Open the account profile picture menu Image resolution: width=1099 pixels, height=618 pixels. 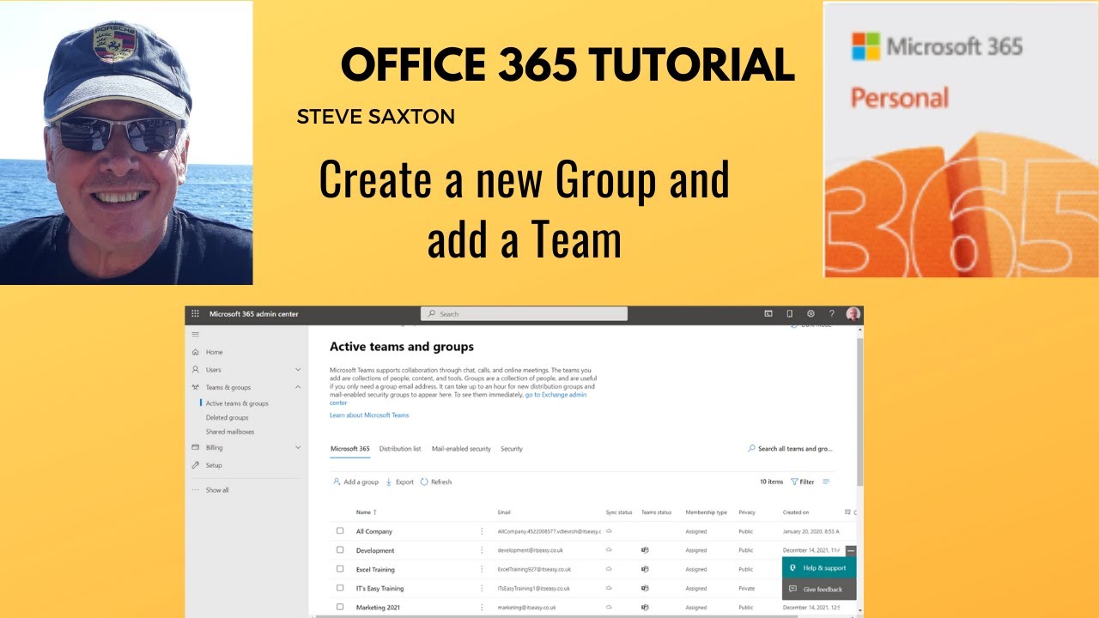click(x=853, y=314)
